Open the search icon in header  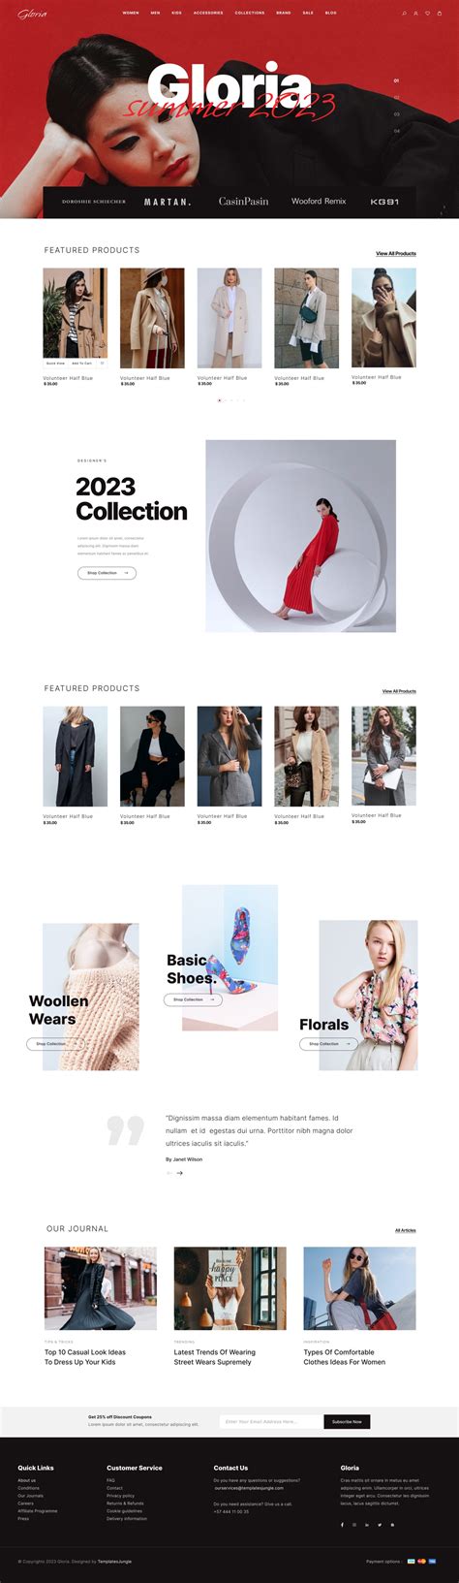point(405,14)
